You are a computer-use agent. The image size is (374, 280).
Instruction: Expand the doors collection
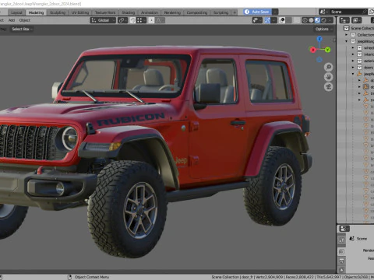point(353,68)
